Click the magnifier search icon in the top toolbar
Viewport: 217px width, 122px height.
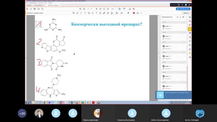pyautogui.click(x=42, y=9)
